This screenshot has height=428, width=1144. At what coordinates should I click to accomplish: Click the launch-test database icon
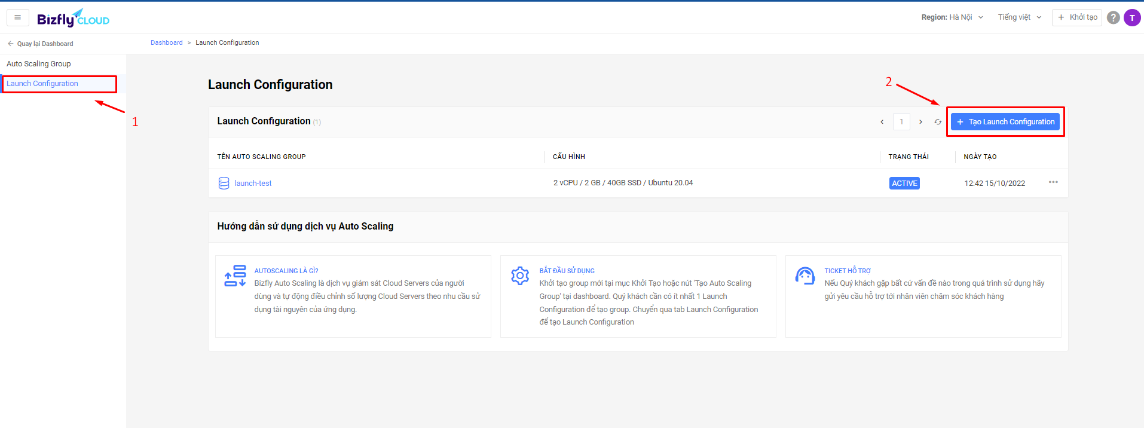click(224, 183)
